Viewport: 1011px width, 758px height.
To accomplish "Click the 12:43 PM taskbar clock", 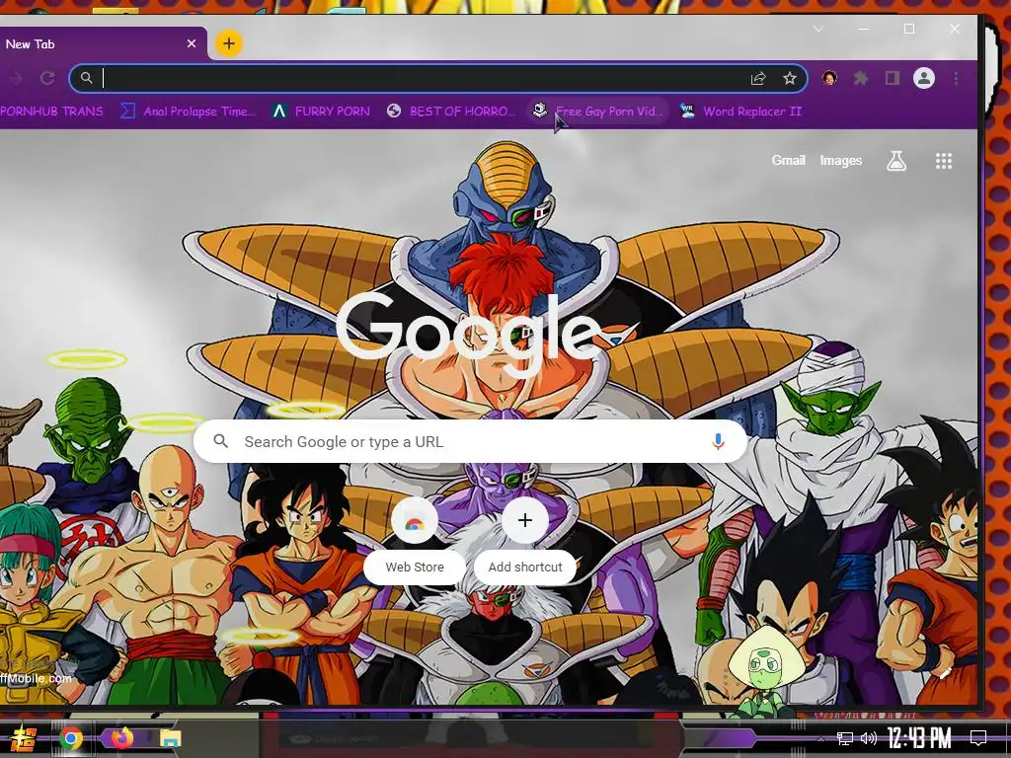I will tap(919, 738).
